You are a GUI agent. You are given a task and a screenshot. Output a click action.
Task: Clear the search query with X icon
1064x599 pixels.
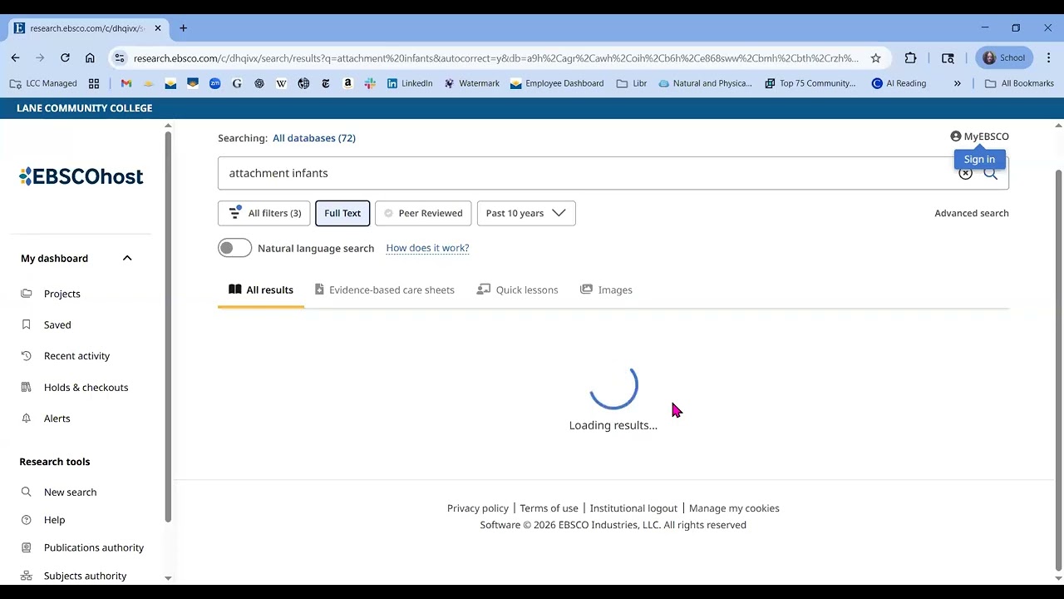[x=965, y=173]
